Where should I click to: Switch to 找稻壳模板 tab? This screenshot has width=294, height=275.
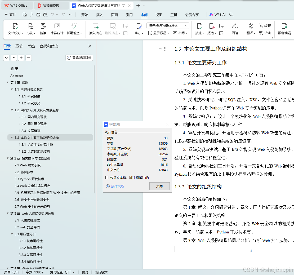pyautogui.click(x=51, y=6)
